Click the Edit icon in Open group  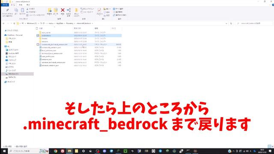click(x=104, y=12)
